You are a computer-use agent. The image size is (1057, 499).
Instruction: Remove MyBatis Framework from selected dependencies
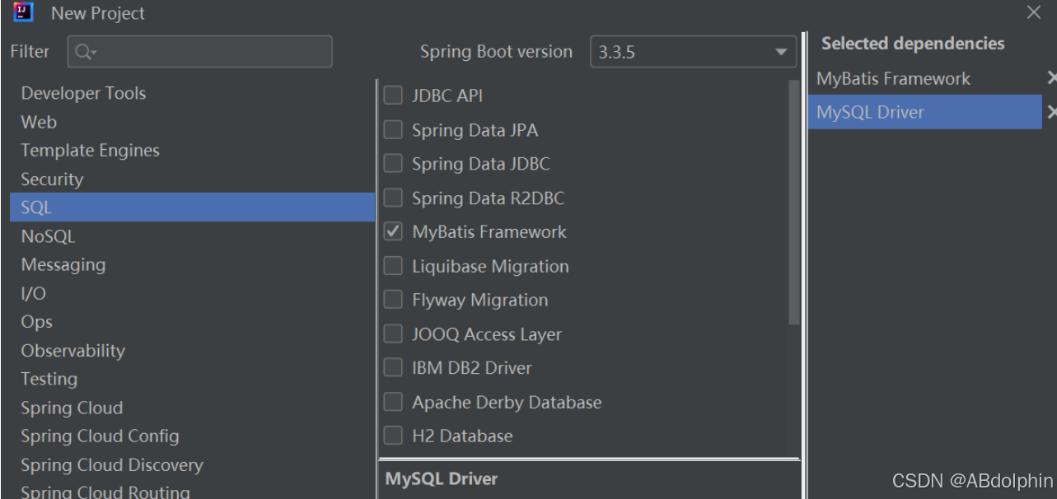coord(1051,78)
